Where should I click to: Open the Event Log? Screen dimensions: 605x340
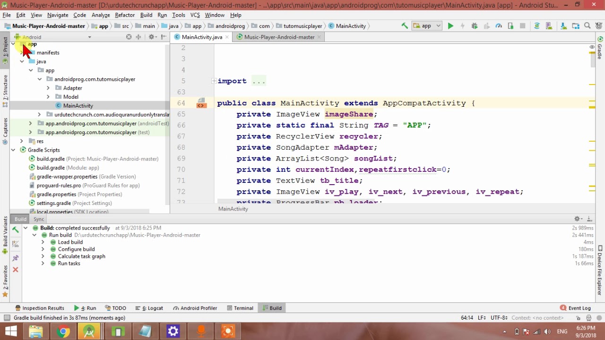click(x=575, y=308)
